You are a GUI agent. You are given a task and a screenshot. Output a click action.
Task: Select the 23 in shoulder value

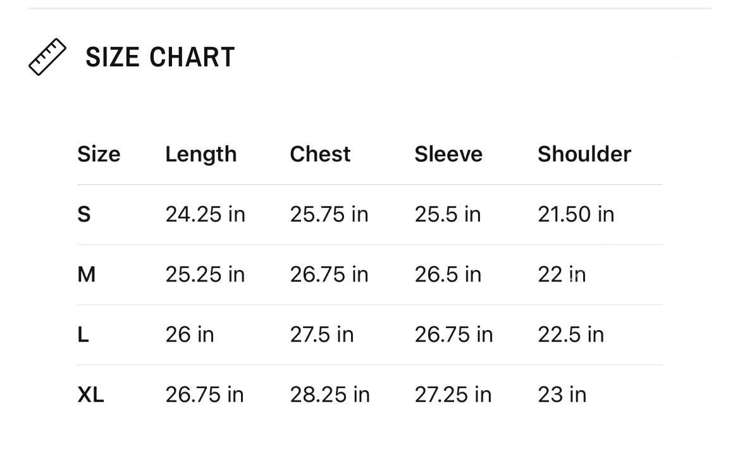562,395
